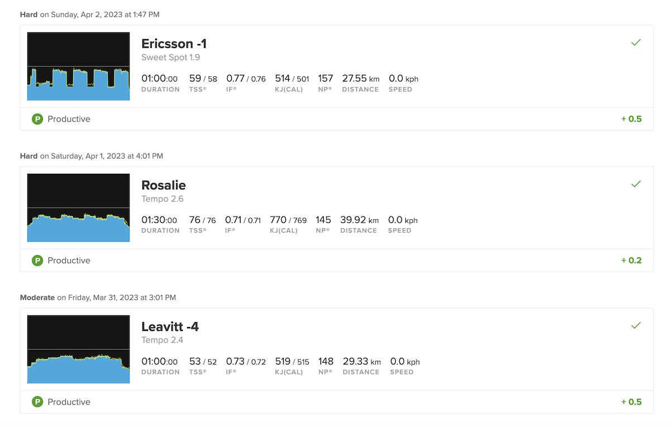This screenshot has height=427, width=670.
Task: Open the Rosalie workout title
Action: [x=164, y=185]
